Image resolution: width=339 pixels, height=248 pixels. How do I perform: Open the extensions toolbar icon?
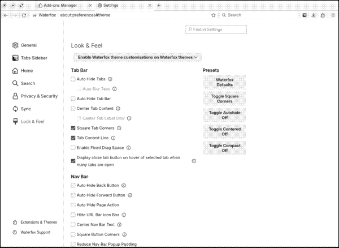coord(323,15)
